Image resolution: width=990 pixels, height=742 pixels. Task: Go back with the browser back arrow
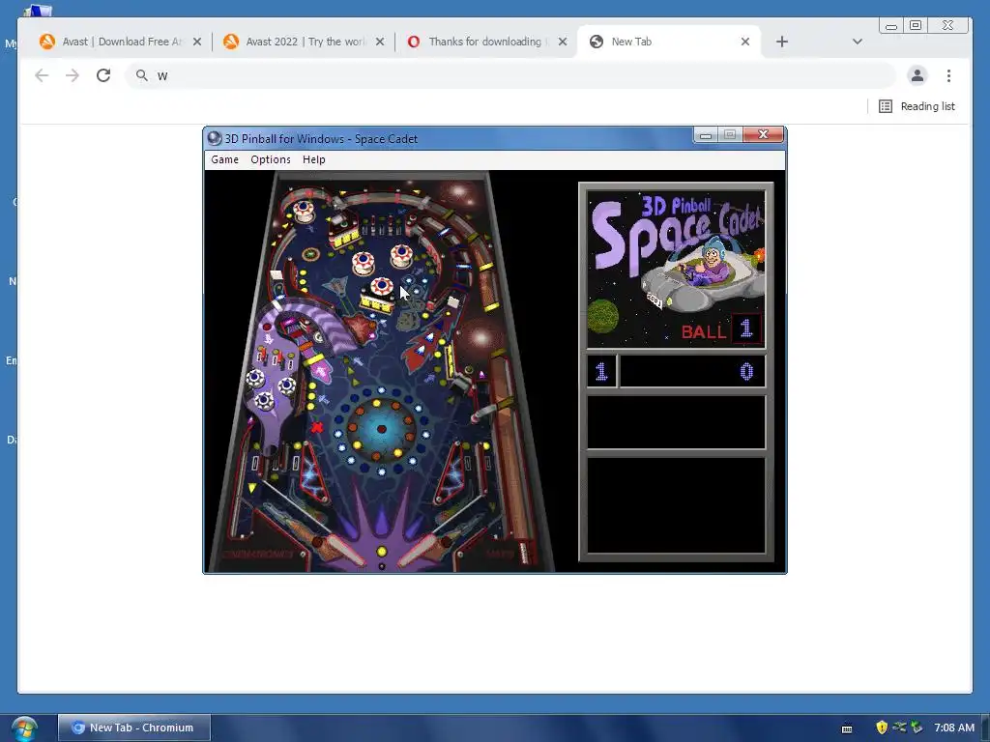click(42, 75)
